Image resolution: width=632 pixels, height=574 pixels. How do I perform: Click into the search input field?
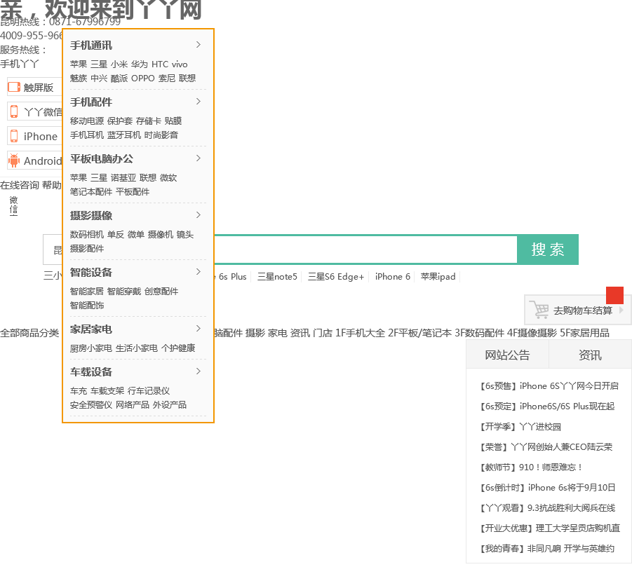pos(365,250)
